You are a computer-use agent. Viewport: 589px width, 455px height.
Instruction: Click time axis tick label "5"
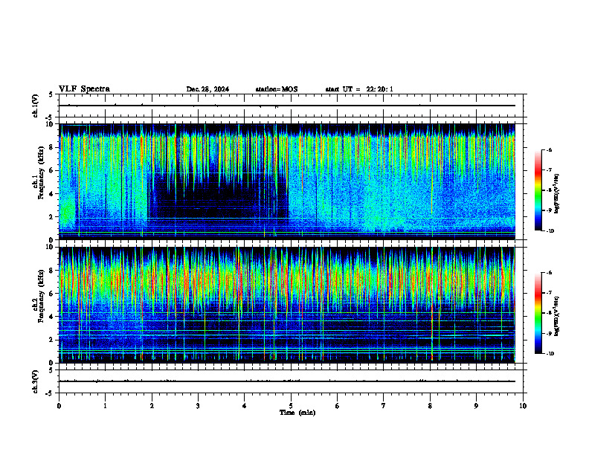[291, 406]
